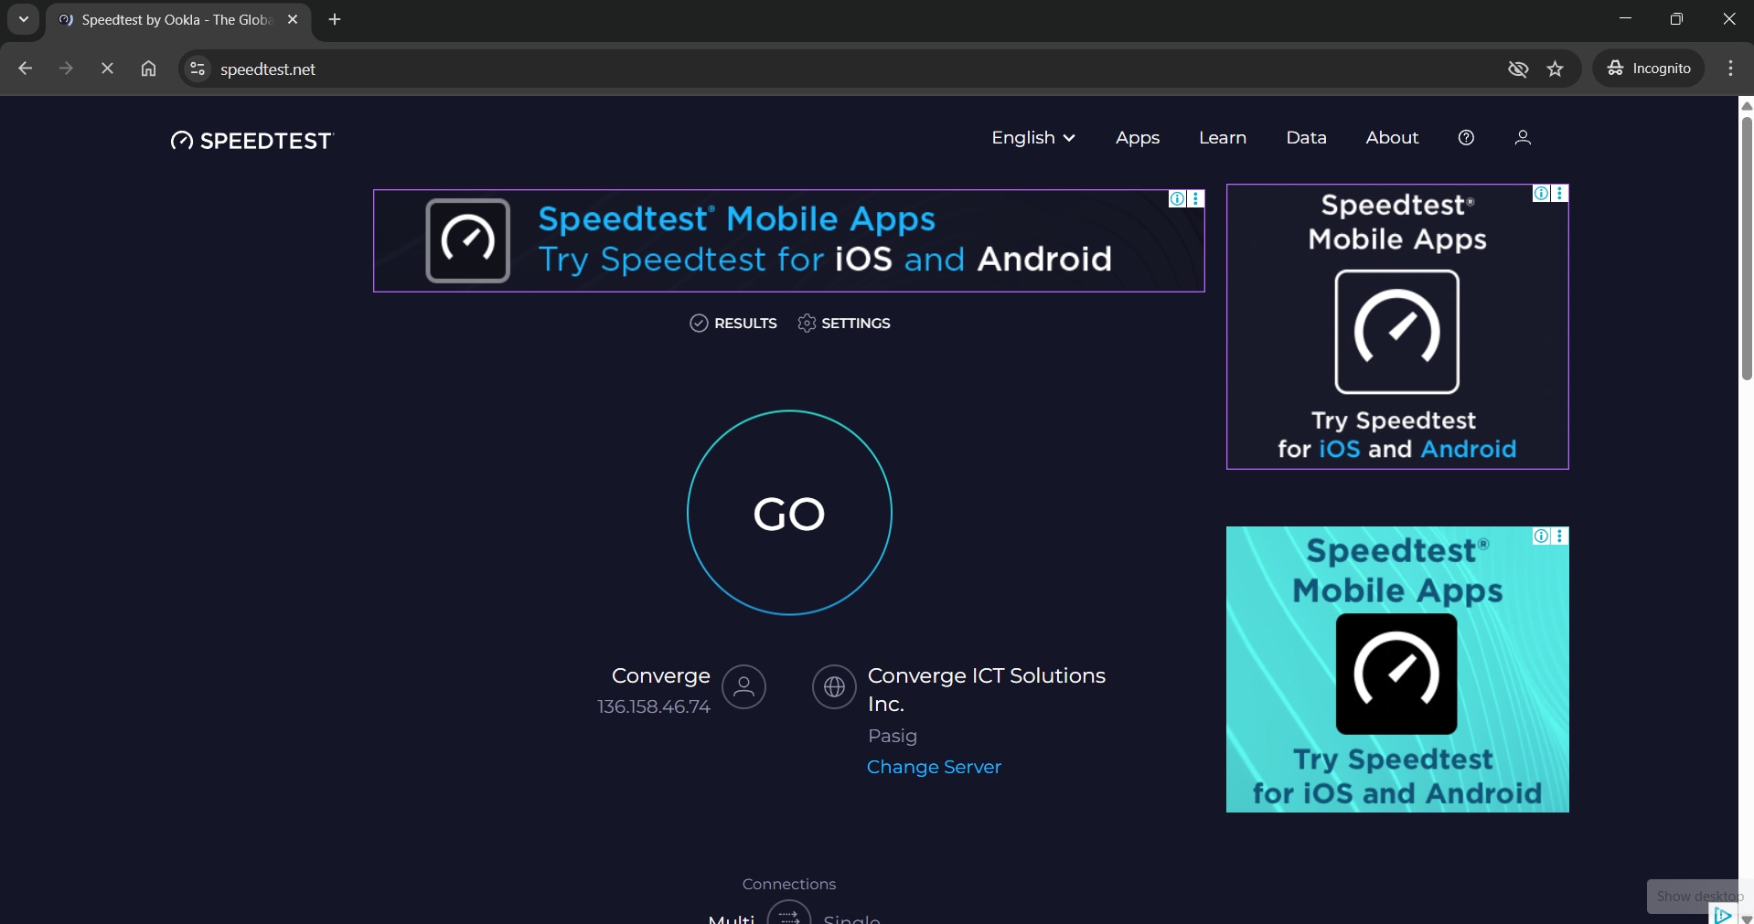The height and width of the screenshot is (924, 1754).
Task: Click the Incognito indicator button
Action: (x=1649, y=69)
